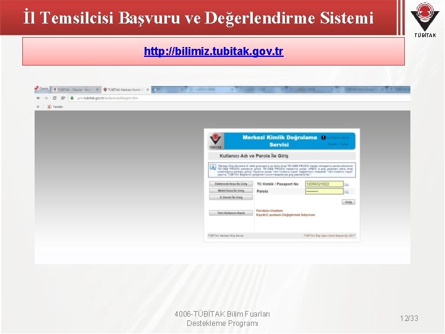Screen dimensions: 445x334
Task: Click E-Devlet İle Giriş button
Action: point(231,197)
